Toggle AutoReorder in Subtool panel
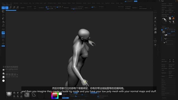This screenshot has height=100, width=178. pyautogui.click(x=171, y=65)
